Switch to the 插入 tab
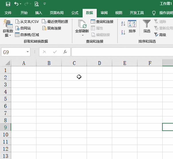This screenshot has width=173, height=159. pyautogui.click(x=39, y=13)
